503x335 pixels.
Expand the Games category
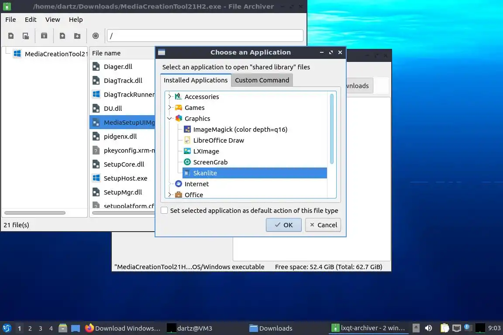coord(170,107)
